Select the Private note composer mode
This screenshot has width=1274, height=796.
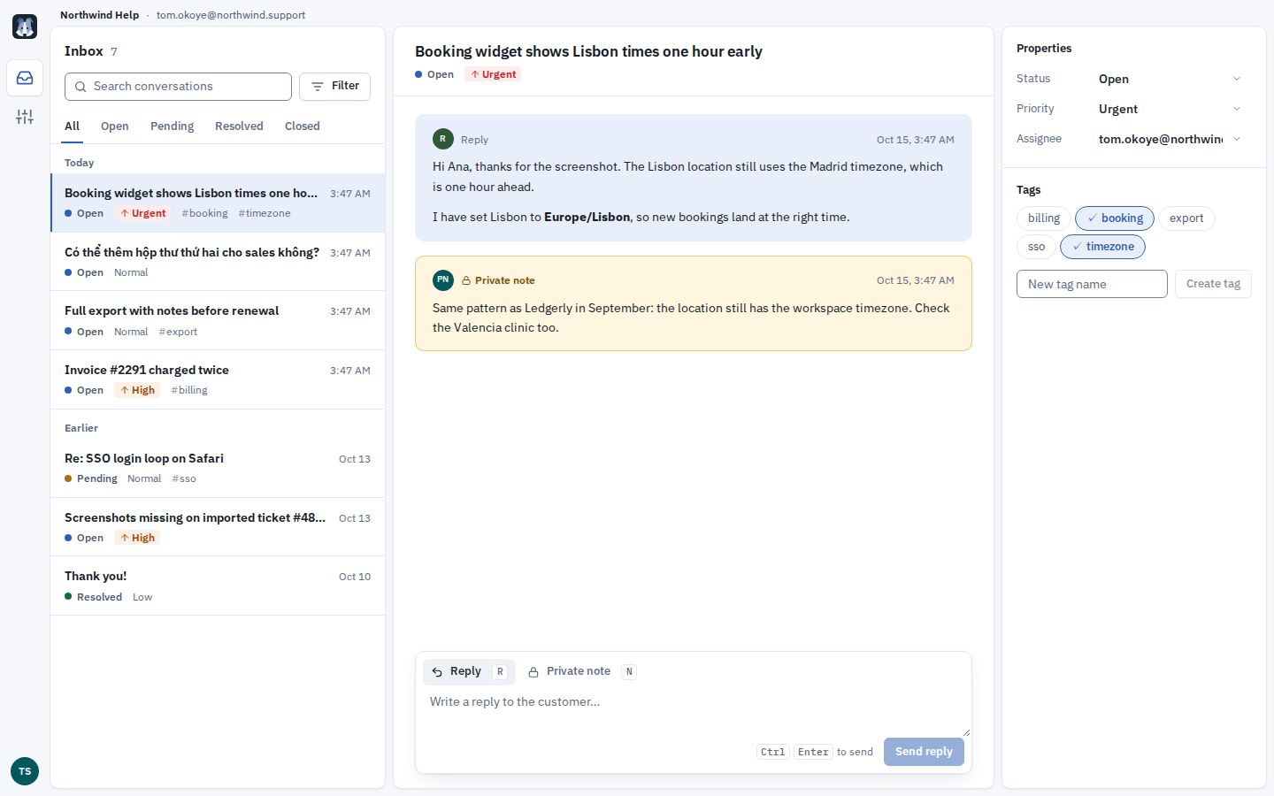[581, 672]
